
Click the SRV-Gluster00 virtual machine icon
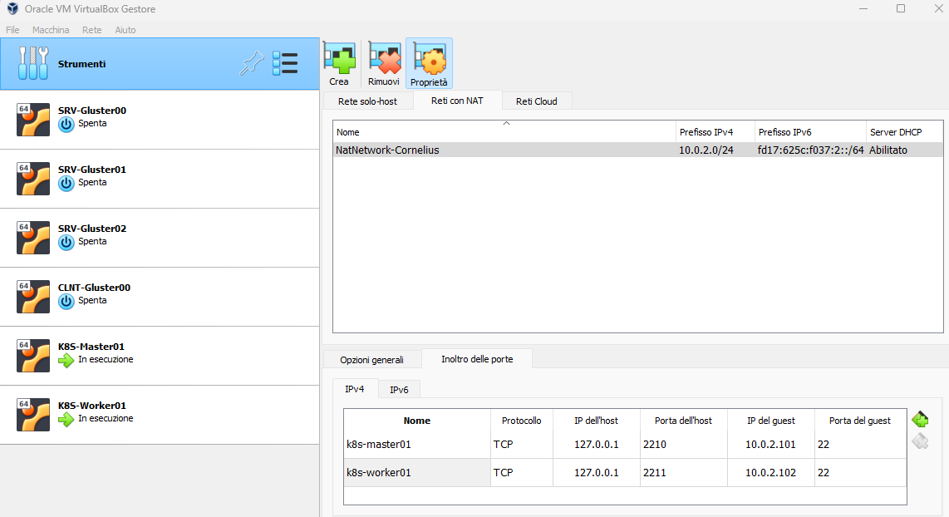tap(32, 119)
